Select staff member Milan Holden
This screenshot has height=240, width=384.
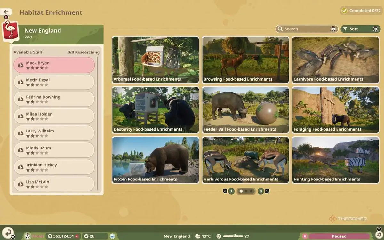[54, 116]
